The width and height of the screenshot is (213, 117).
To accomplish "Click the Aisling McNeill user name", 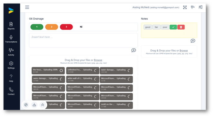I will [141, 7].
